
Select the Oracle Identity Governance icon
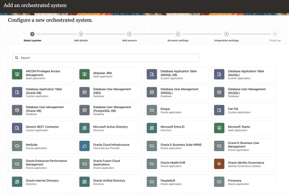click(x=219, y=164)
